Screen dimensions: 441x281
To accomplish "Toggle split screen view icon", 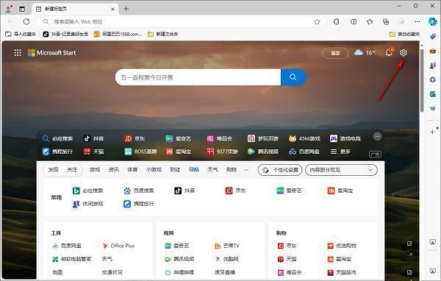I will pyautogui.click(x=354, y=21).
